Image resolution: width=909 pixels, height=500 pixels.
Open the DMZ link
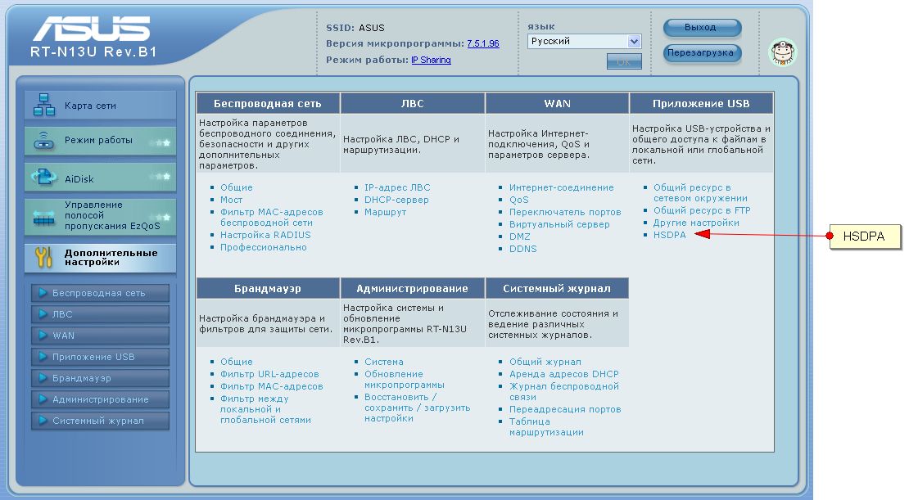point(519,236)
